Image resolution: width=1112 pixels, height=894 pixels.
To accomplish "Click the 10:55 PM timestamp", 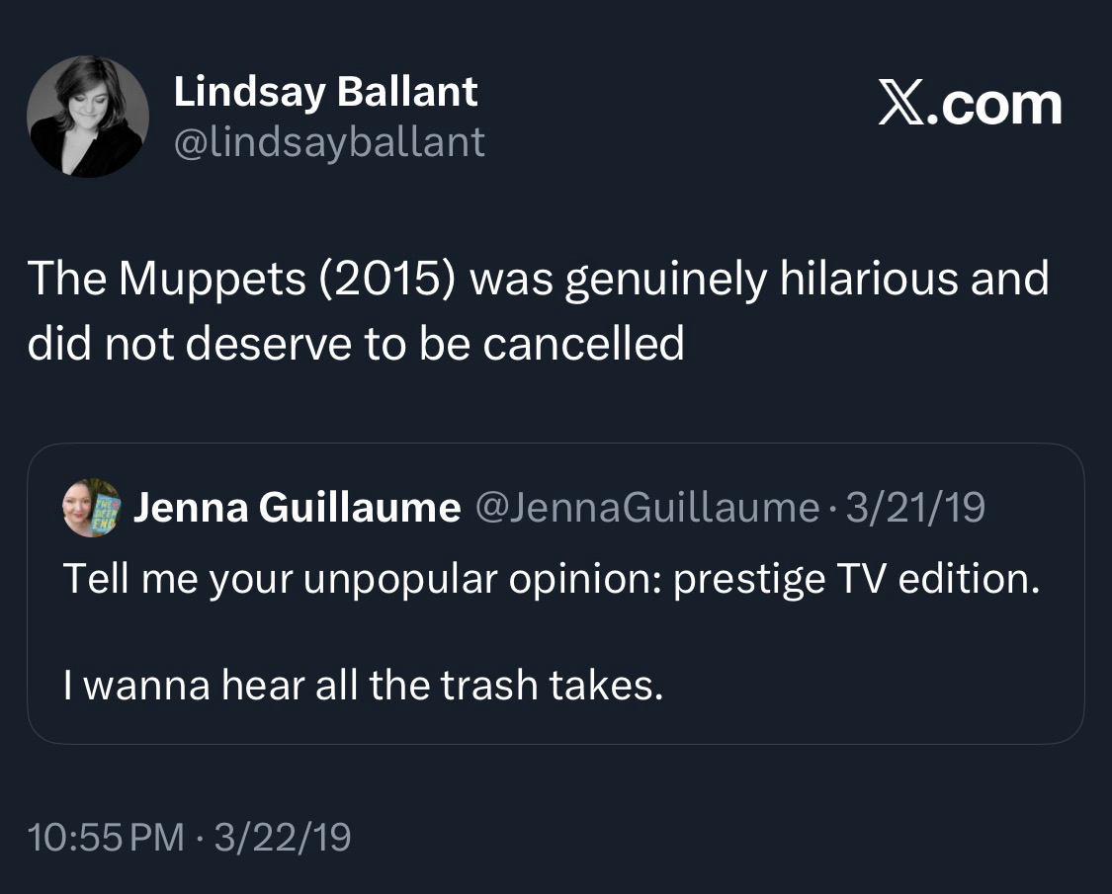I will click(106, 838).
